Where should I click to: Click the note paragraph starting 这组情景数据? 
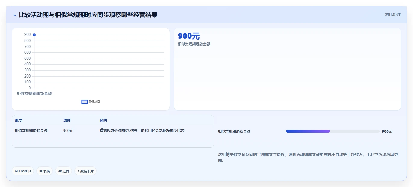click(x=308, y=157)
